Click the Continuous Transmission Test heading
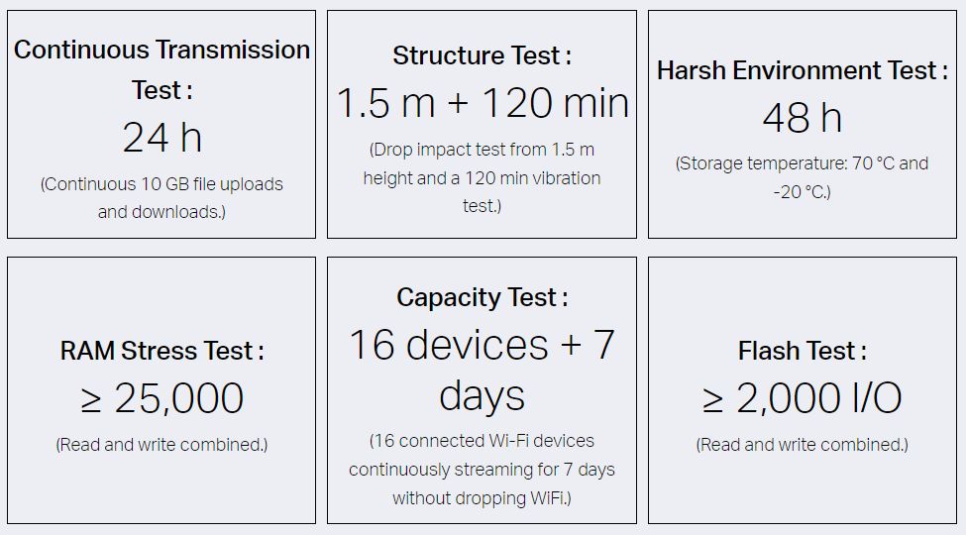 [161, 69]
